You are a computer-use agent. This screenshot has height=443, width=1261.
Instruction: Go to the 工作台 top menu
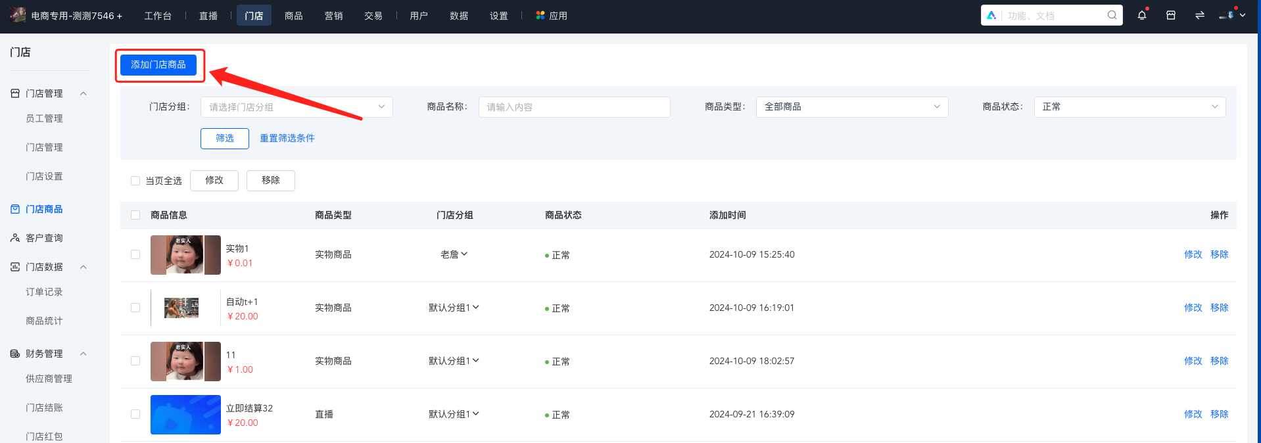pyautogui.click(x=158, y=16)
